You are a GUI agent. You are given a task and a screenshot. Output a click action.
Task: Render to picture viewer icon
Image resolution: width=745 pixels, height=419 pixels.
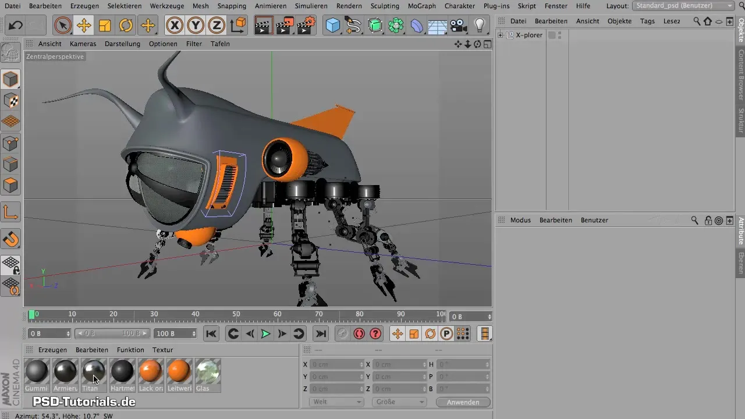(285, 26)
